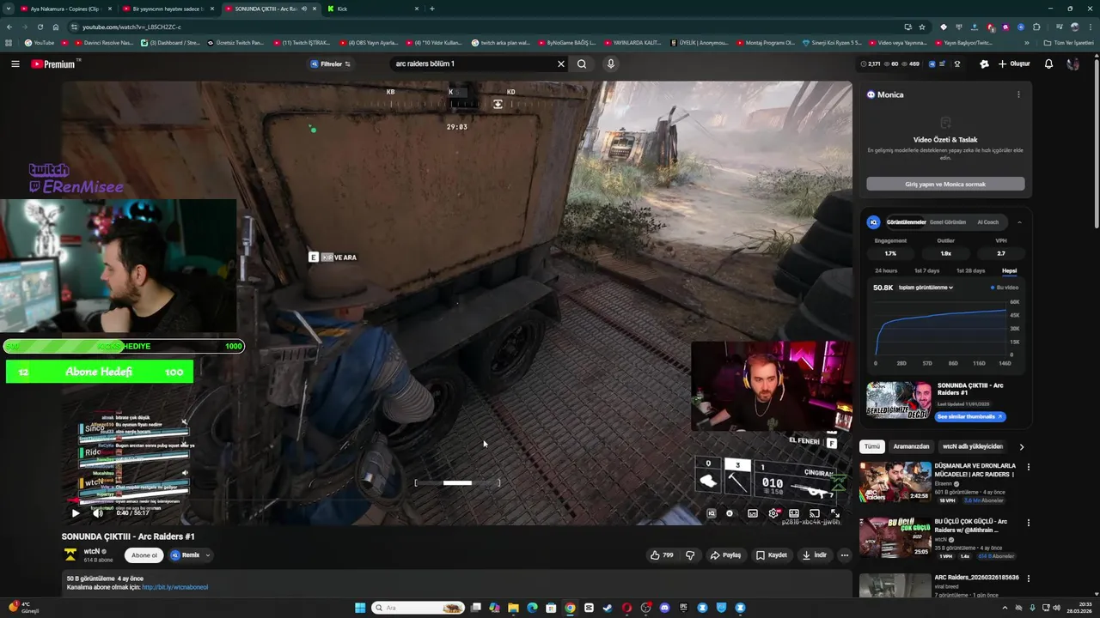Select the Aramanızdan filter chip
This screenshot has height=618, width=1100.
click(x=911, y=446)
